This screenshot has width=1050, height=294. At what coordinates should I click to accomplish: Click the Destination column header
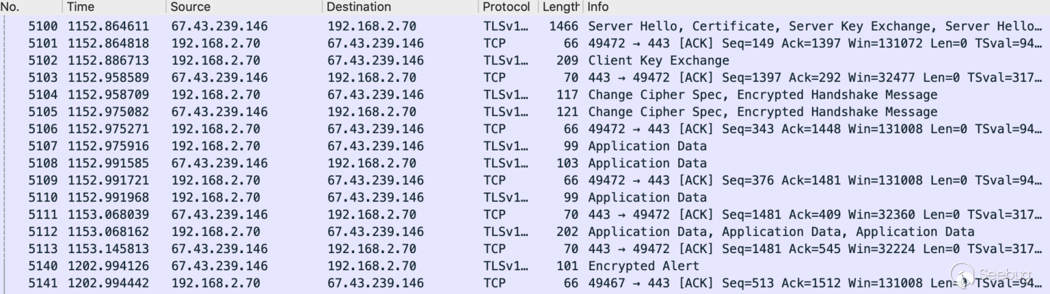359,7
